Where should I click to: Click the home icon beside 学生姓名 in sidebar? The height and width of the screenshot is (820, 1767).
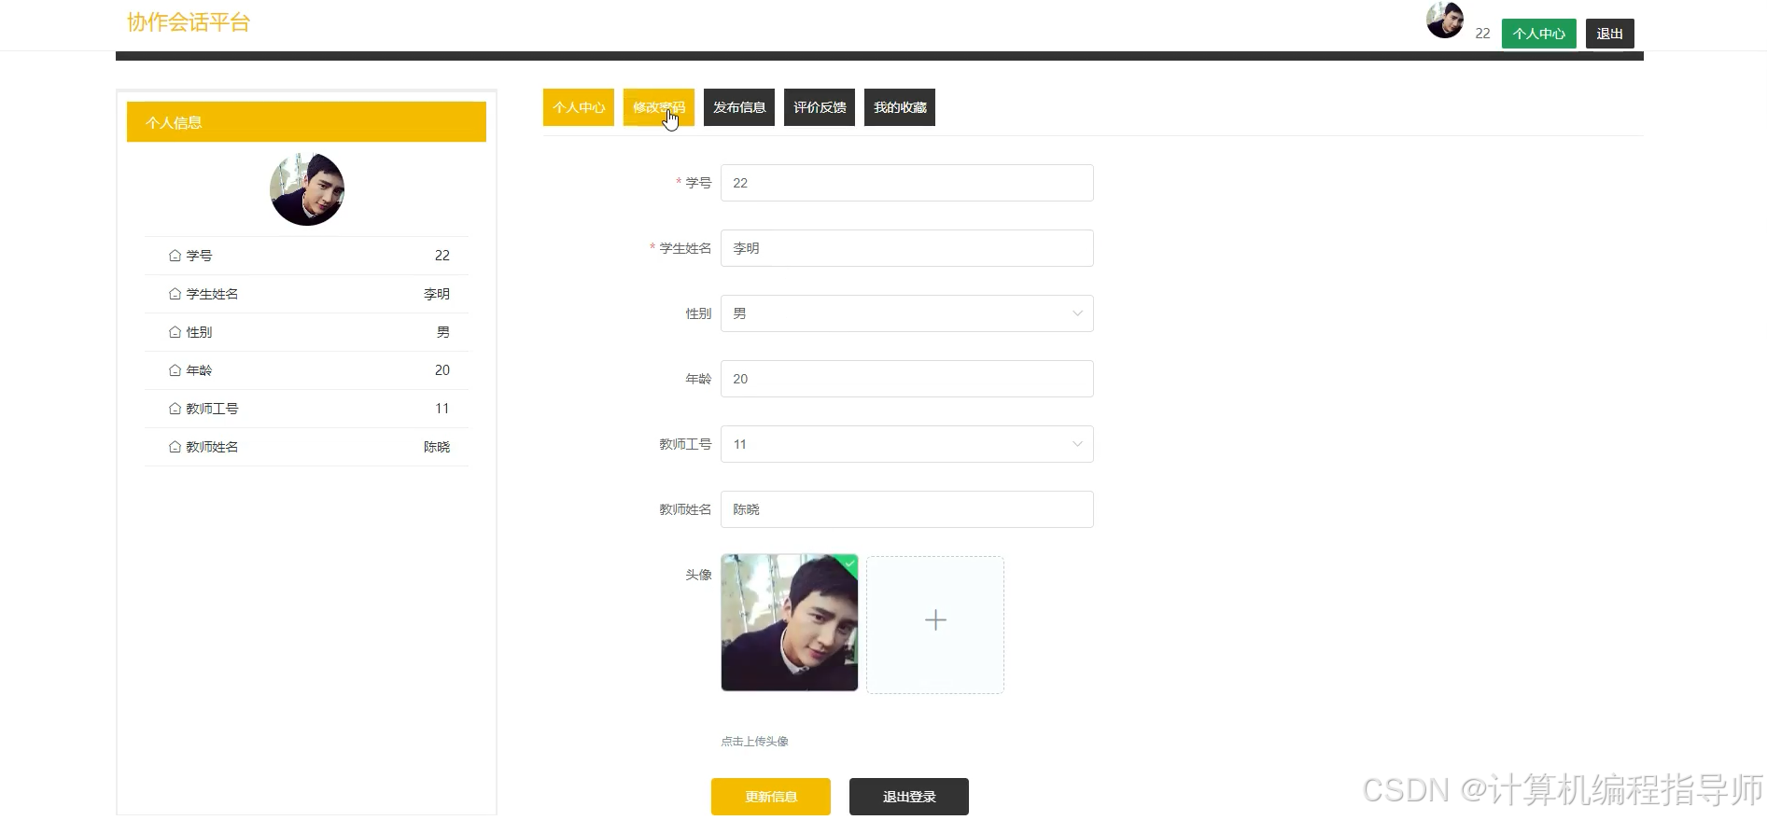pos(175,294)
